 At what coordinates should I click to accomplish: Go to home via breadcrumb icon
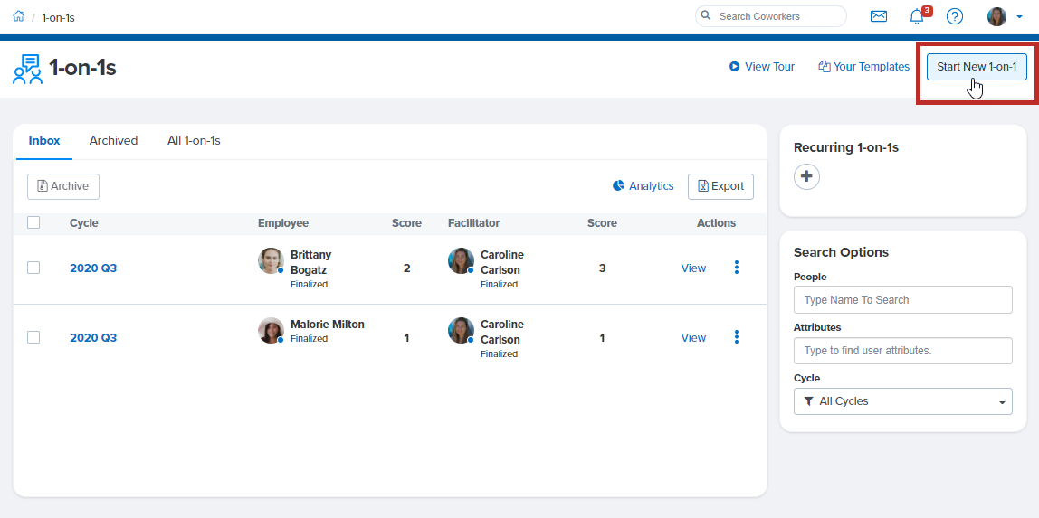18,16
